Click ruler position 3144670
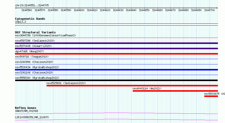Image resolution: width=225 pixels, height=123 pixels. [x=170, y=10]
